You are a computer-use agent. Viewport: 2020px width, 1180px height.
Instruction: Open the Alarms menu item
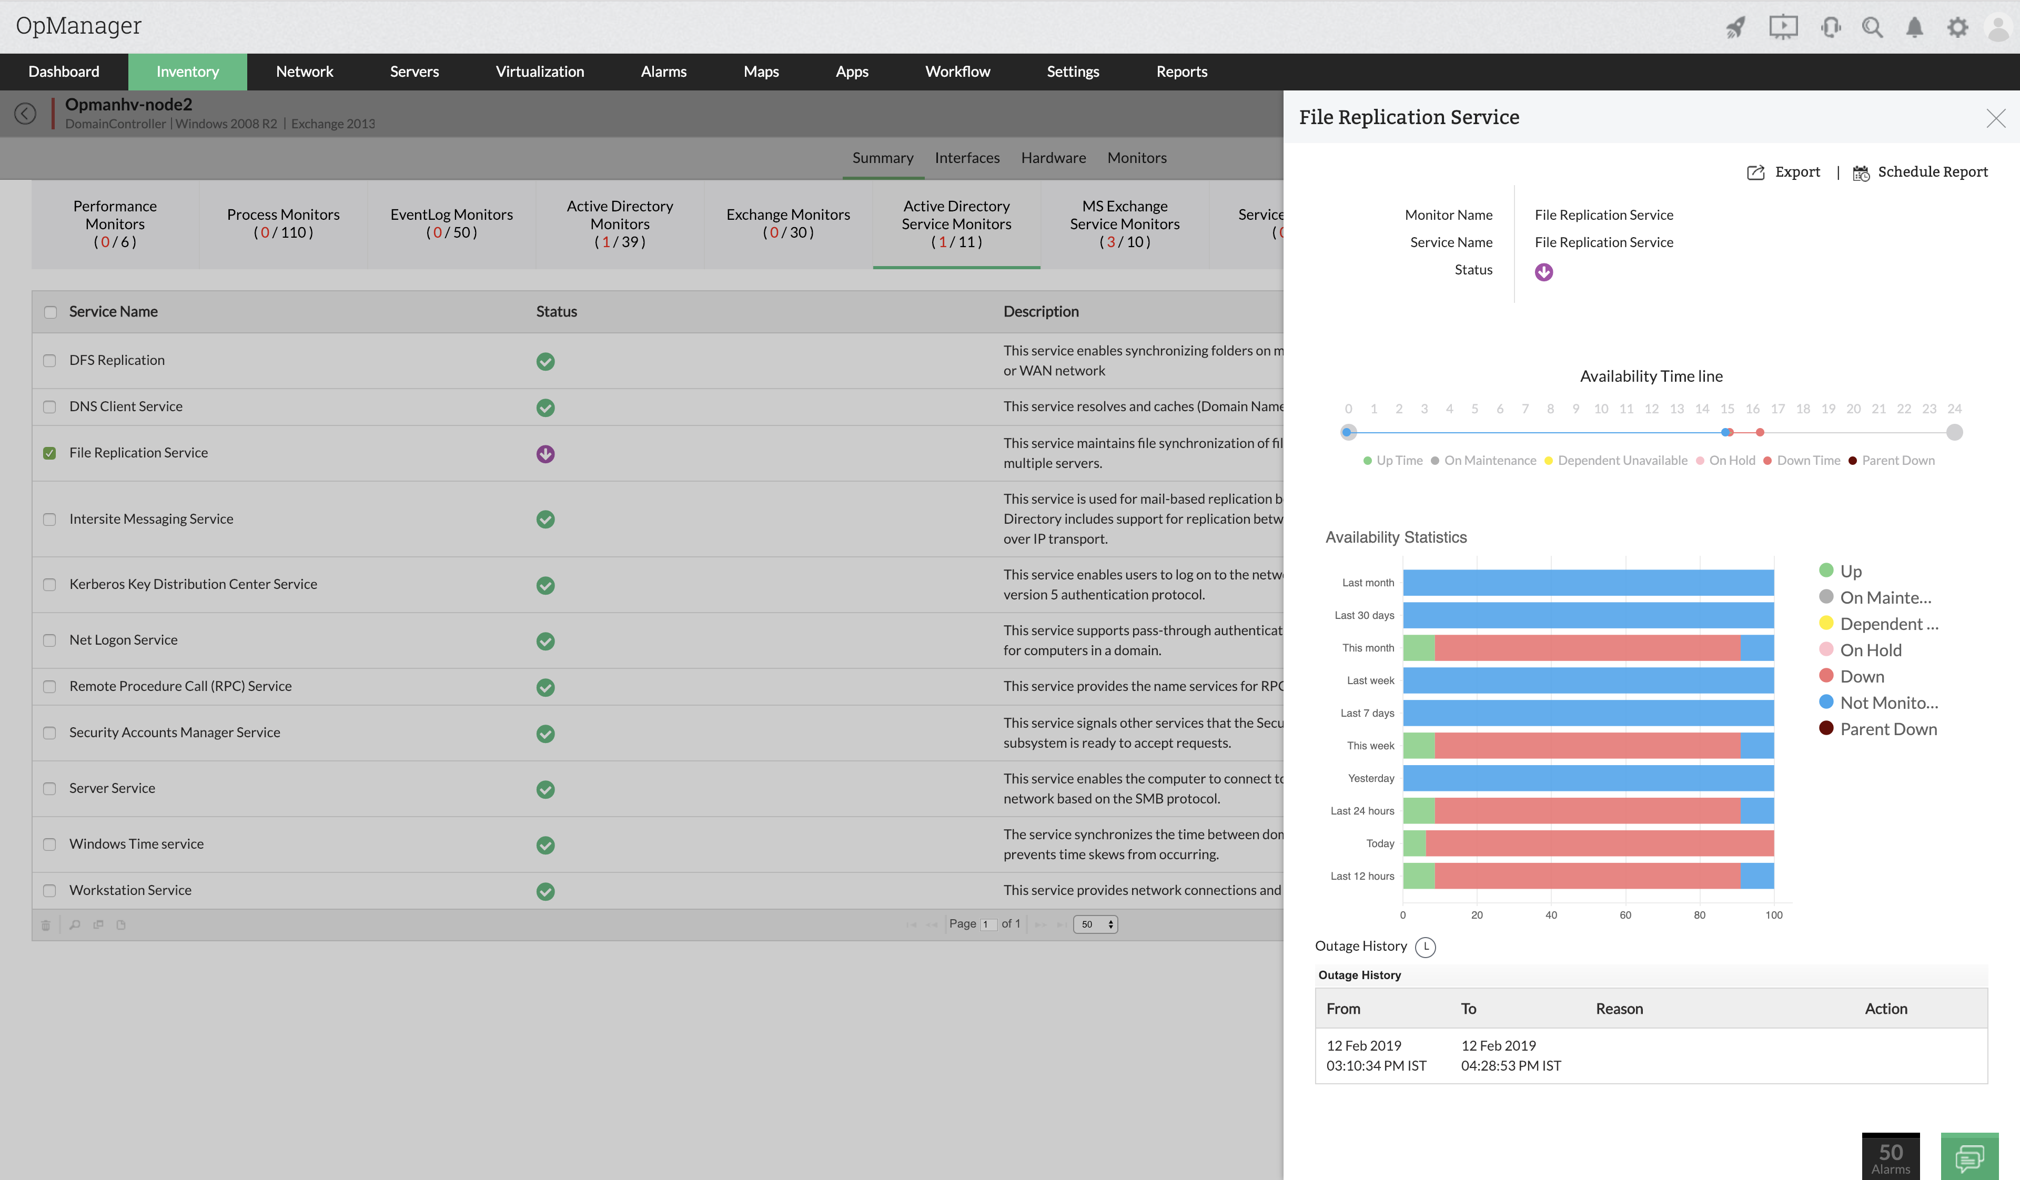[663, 72]
